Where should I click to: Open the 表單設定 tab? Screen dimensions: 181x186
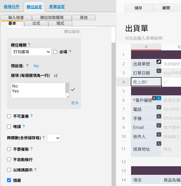57,7
